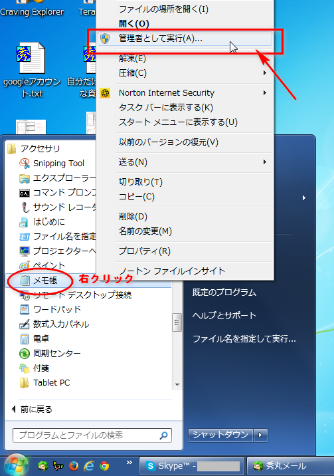
Task: Open the 電卓 calculator item
Action: coord(35,338)
